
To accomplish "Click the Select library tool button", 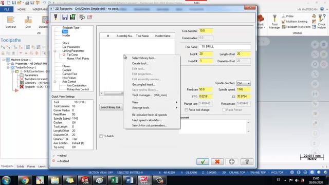I will pos(111,107).
